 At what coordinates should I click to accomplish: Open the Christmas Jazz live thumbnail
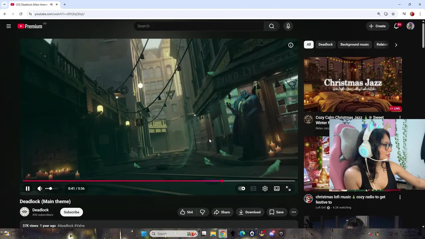[353, 84]
